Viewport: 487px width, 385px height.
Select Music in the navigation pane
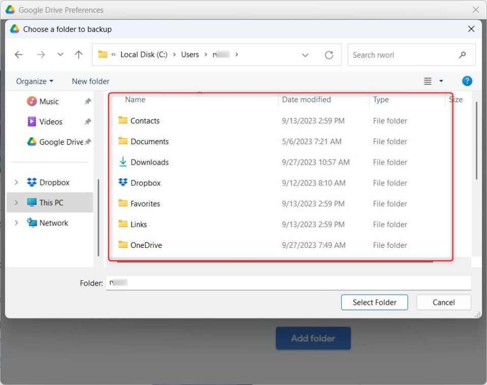[49, 102]
